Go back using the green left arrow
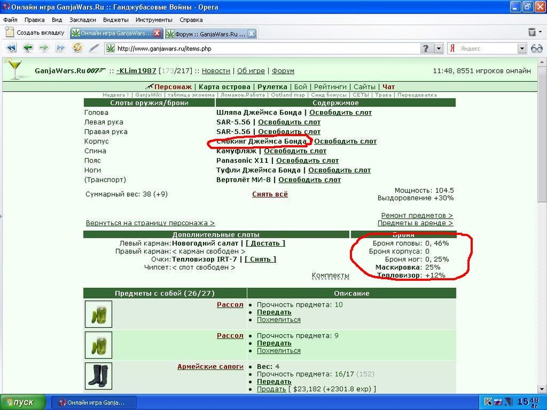Screen dimensions: 547x410 tap(28, 48)
